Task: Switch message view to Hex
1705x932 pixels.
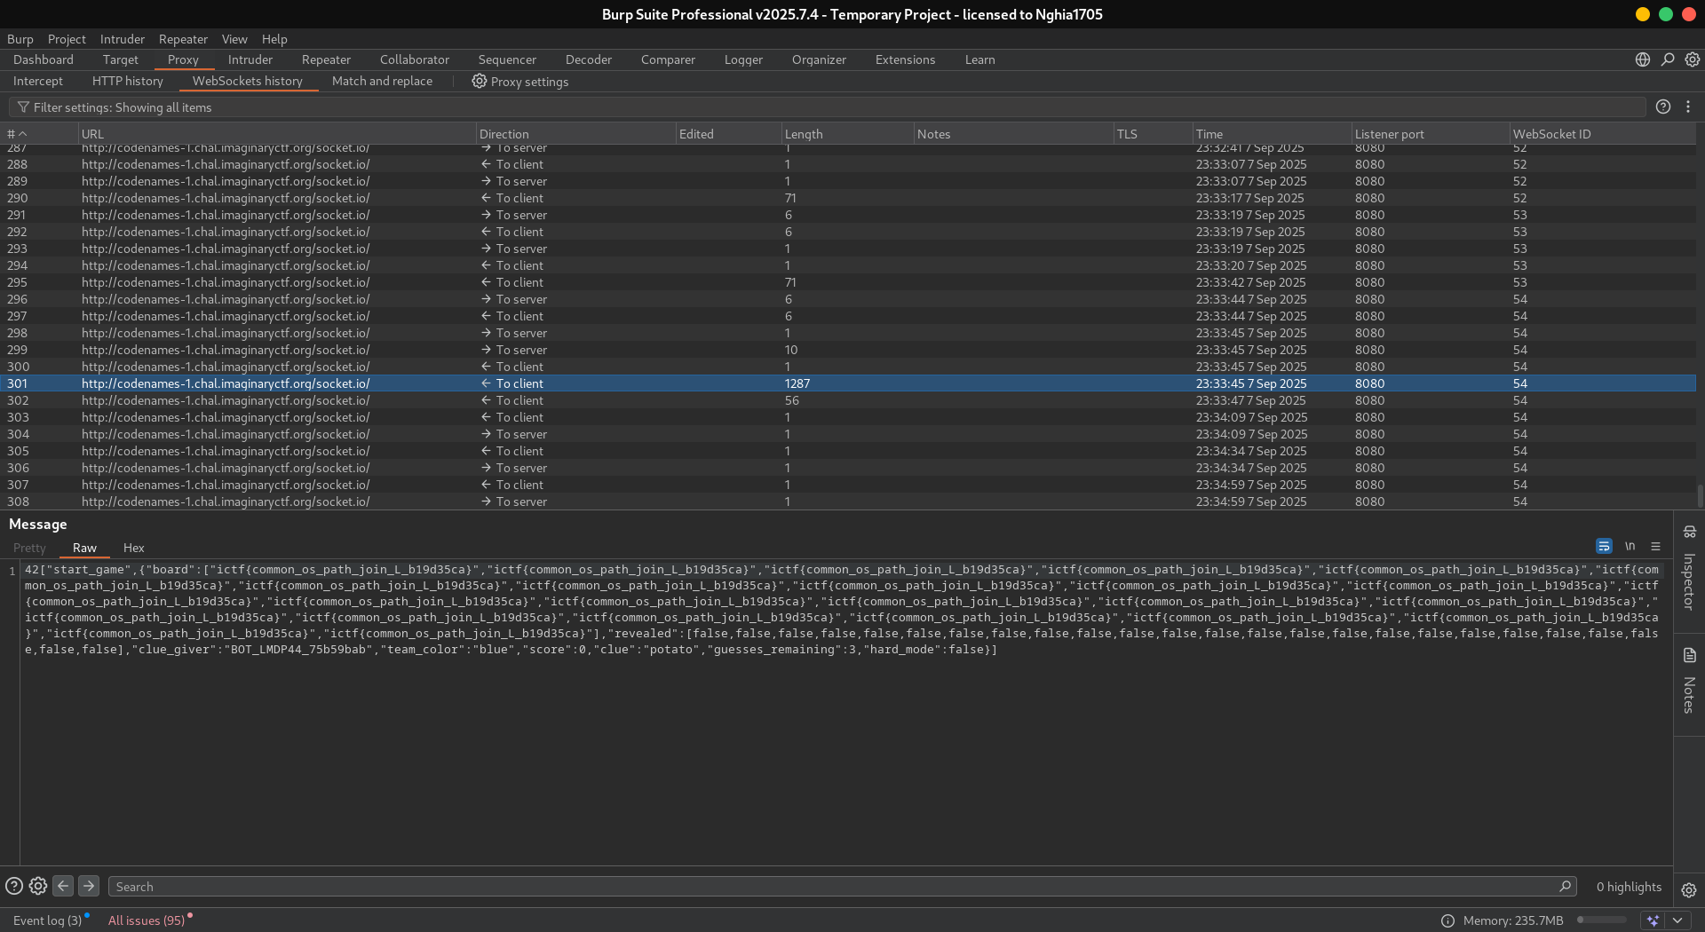Action: pyautogui.click(x=133, y=548)
